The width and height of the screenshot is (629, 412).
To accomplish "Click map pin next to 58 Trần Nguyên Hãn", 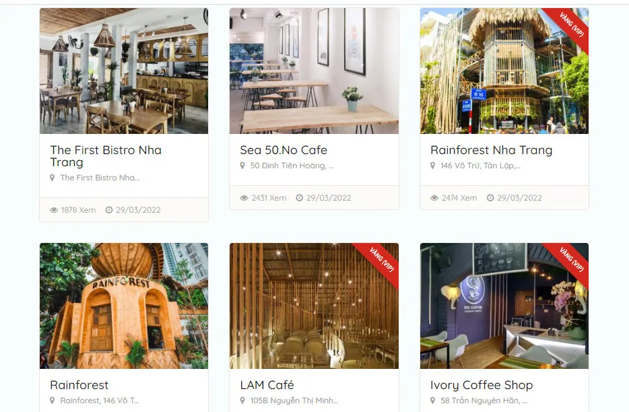I will pyautogui.click(x=432, y=401).
